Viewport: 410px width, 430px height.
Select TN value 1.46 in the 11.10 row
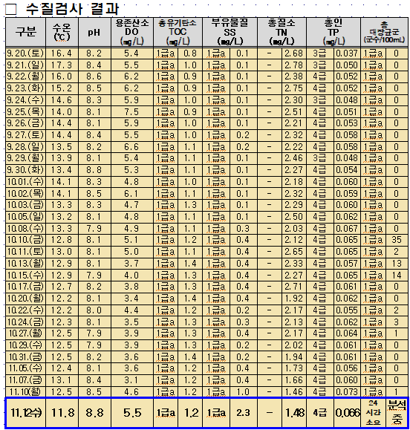coord(294,392)
